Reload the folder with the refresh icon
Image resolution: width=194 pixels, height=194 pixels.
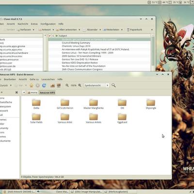(x=44, y=85)
